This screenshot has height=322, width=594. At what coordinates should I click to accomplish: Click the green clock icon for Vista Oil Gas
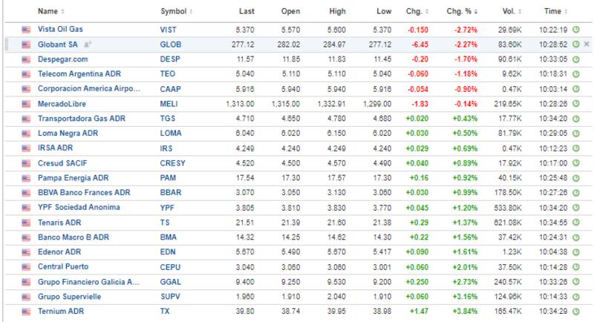(x=576, y=30)
